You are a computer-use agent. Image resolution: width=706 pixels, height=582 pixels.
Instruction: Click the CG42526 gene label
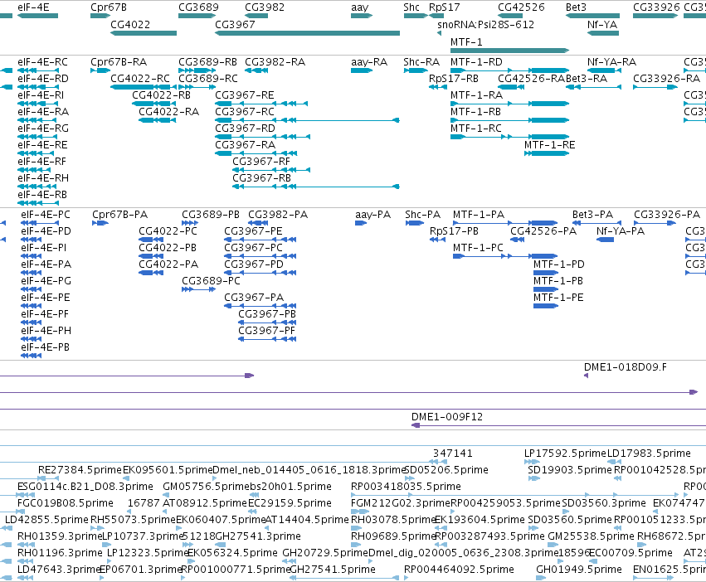(x=521, y=7)
